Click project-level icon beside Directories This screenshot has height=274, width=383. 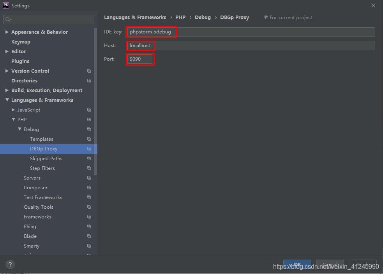click(x=89, y=81)
